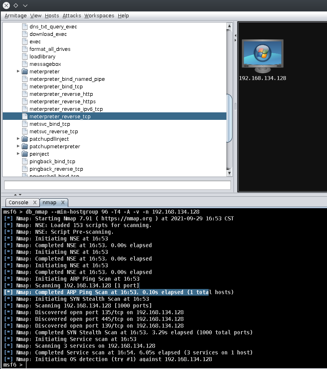The image size is (327, 369).
Task: Click 'Discovered open port 135/tcp' line
Action: click(x=94, y=312)
